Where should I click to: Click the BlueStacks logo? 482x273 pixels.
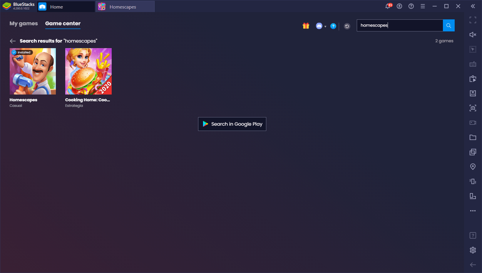(7, 6)
